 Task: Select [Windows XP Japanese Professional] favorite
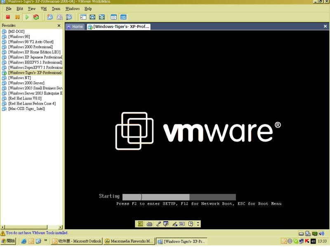point(32,57)
